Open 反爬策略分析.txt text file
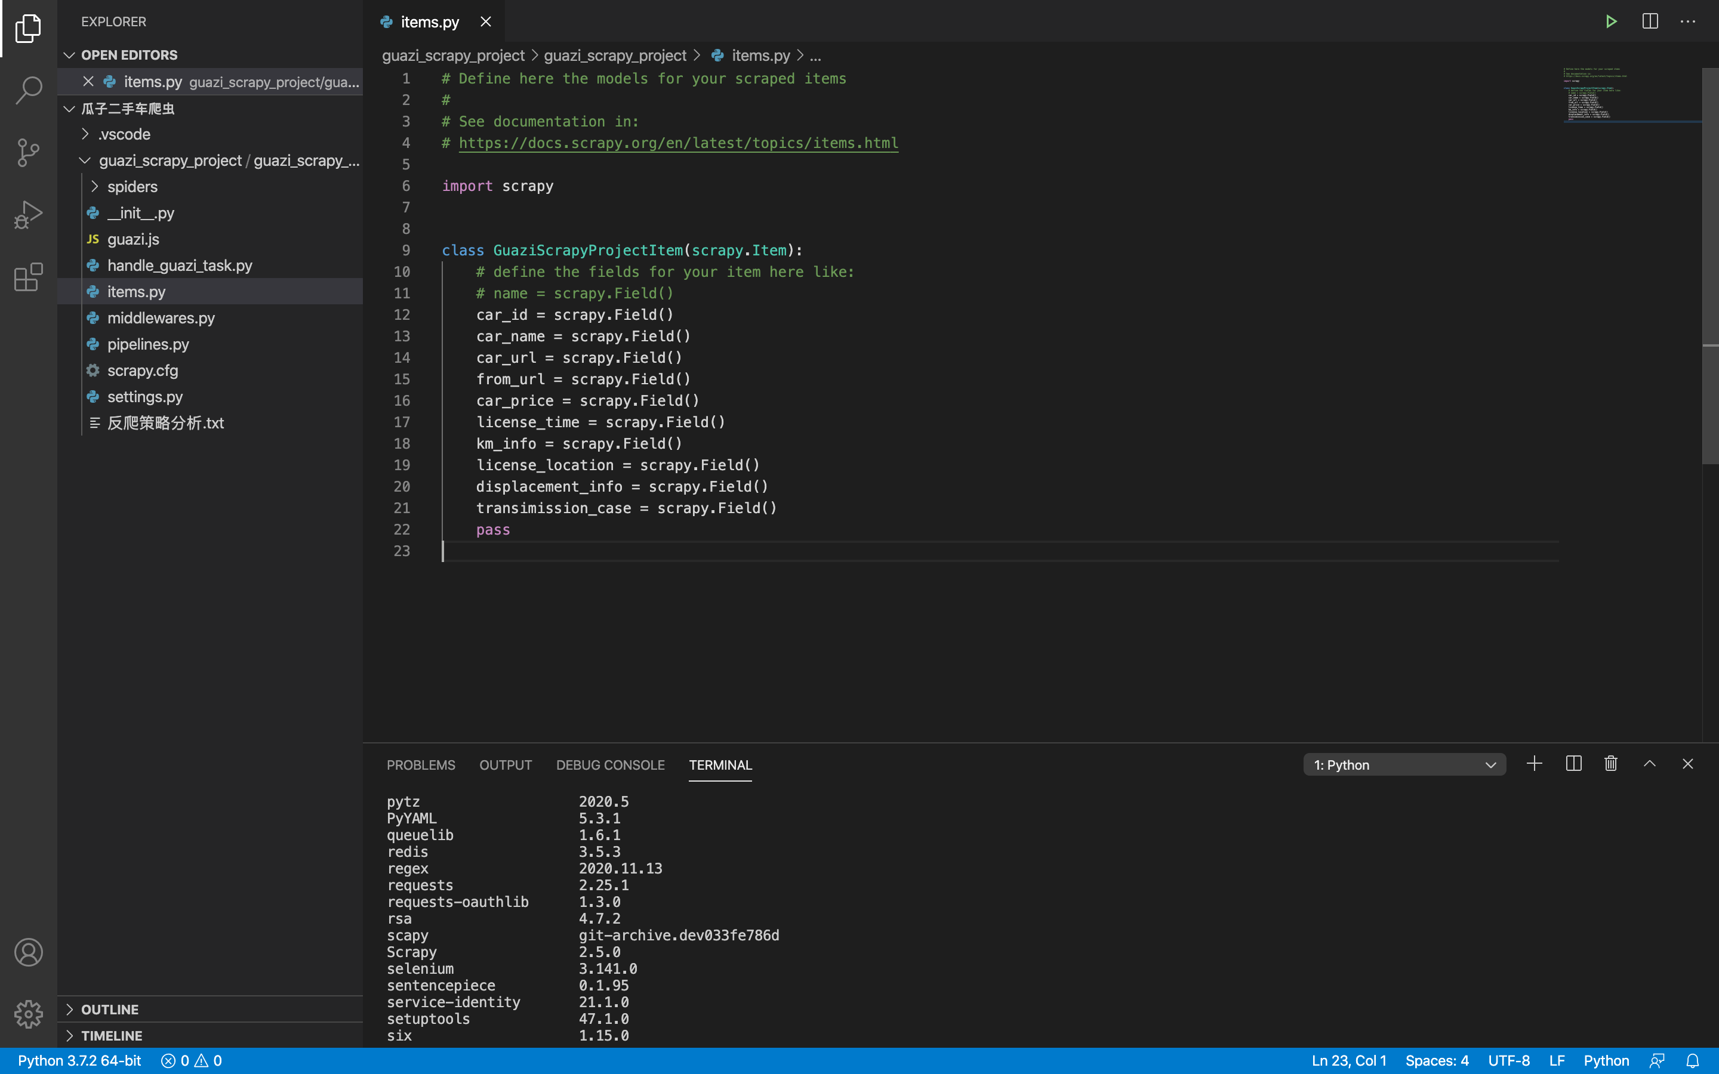This screenshot has height=1074, width=1719. coord(165,424)
